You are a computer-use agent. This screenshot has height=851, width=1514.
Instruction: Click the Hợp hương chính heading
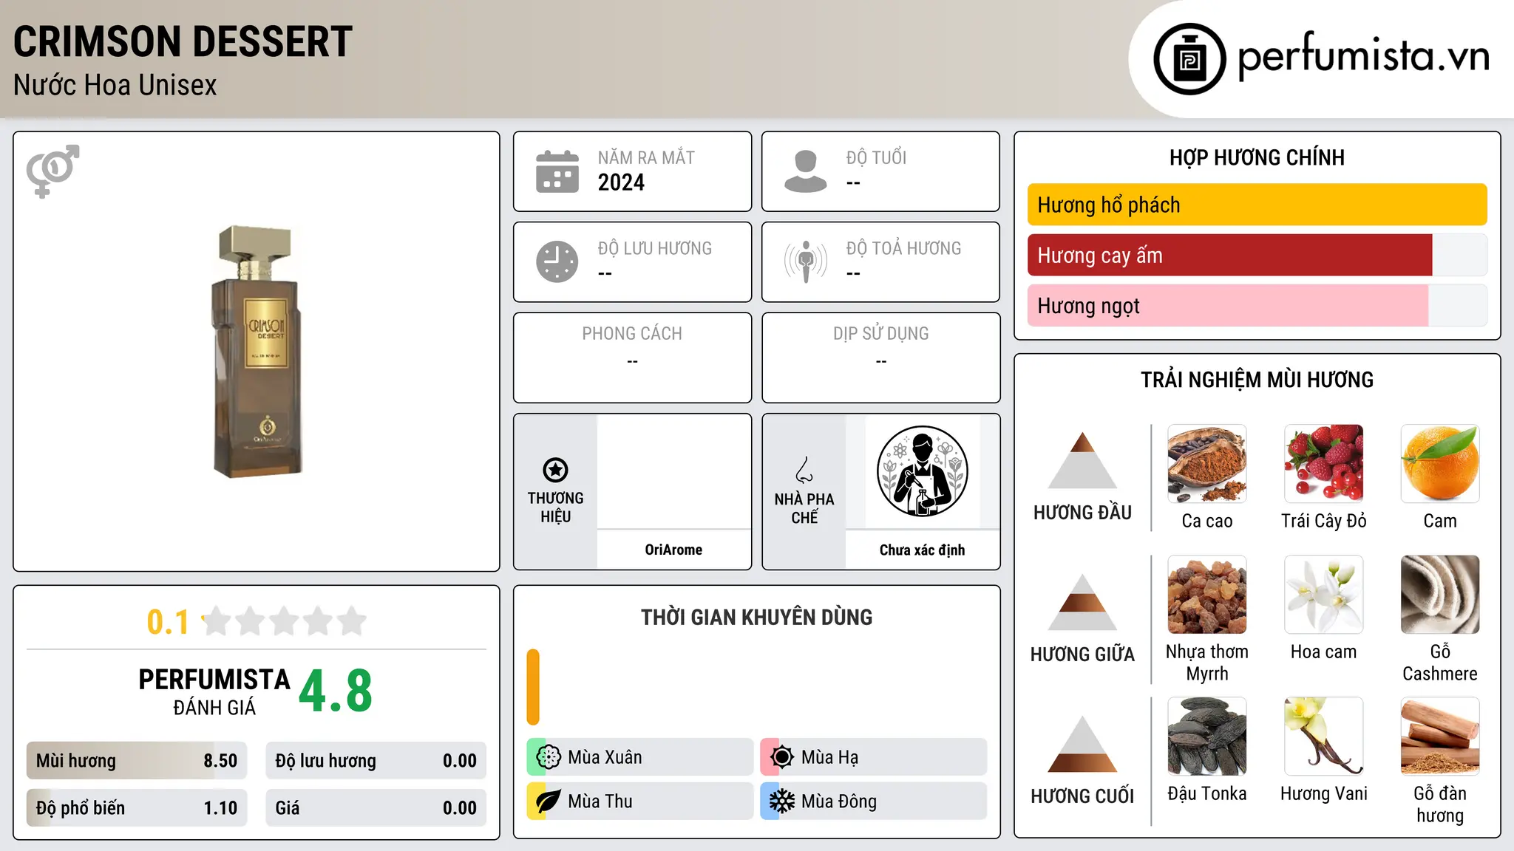pos(1257,157)
